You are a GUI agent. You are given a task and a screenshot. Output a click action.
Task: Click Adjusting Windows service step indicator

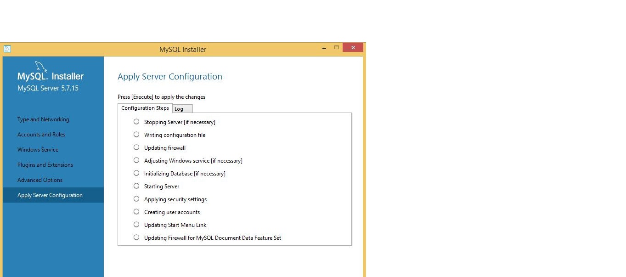tap(136, 160)
